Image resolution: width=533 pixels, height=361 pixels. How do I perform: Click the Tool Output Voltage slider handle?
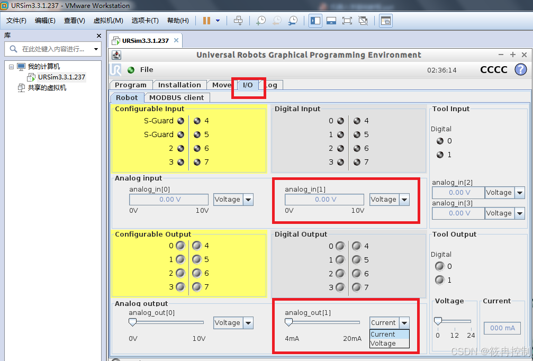(438, 321)
